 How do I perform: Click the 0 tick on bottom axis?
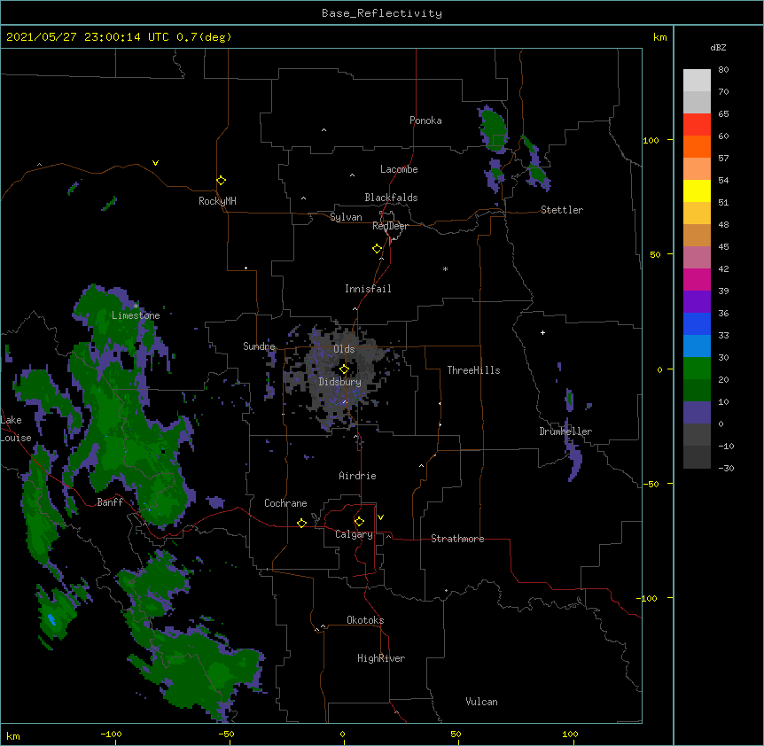click(342, 734)
